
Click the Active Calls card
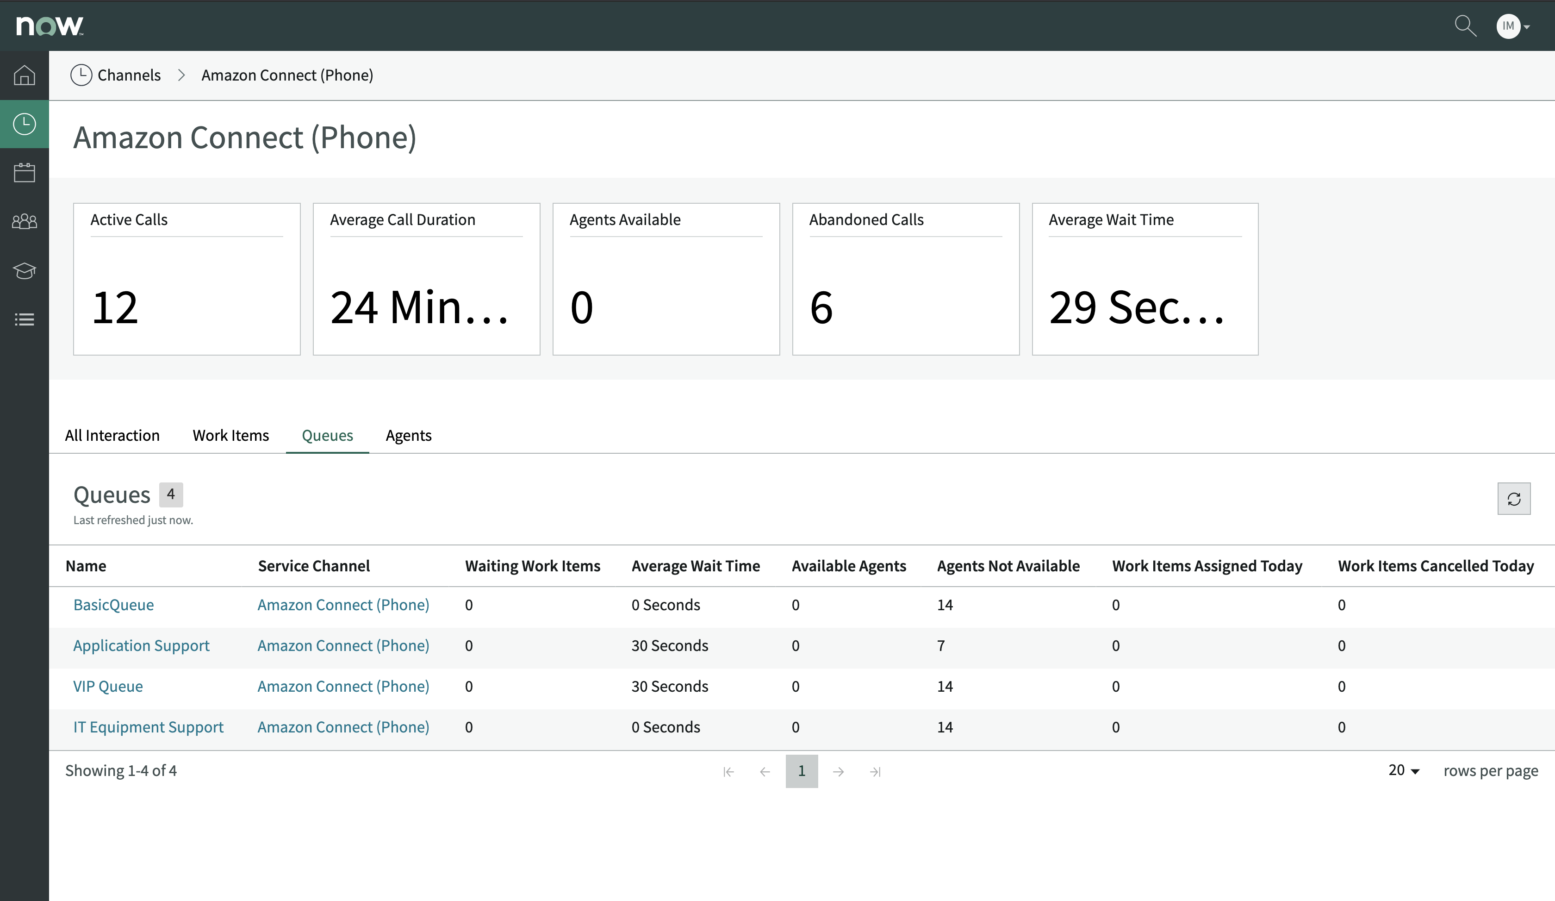click(187, 279)
